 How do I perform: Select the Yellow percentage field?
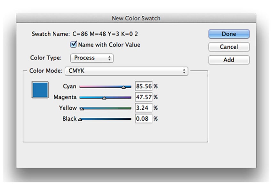pos(143,108)
